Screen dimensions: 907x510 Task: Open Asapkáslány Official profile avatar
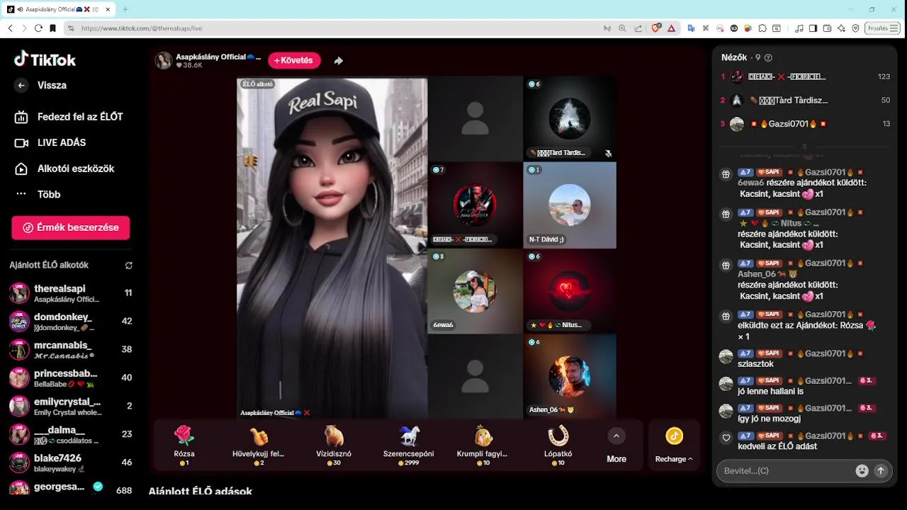coord(164,60)
